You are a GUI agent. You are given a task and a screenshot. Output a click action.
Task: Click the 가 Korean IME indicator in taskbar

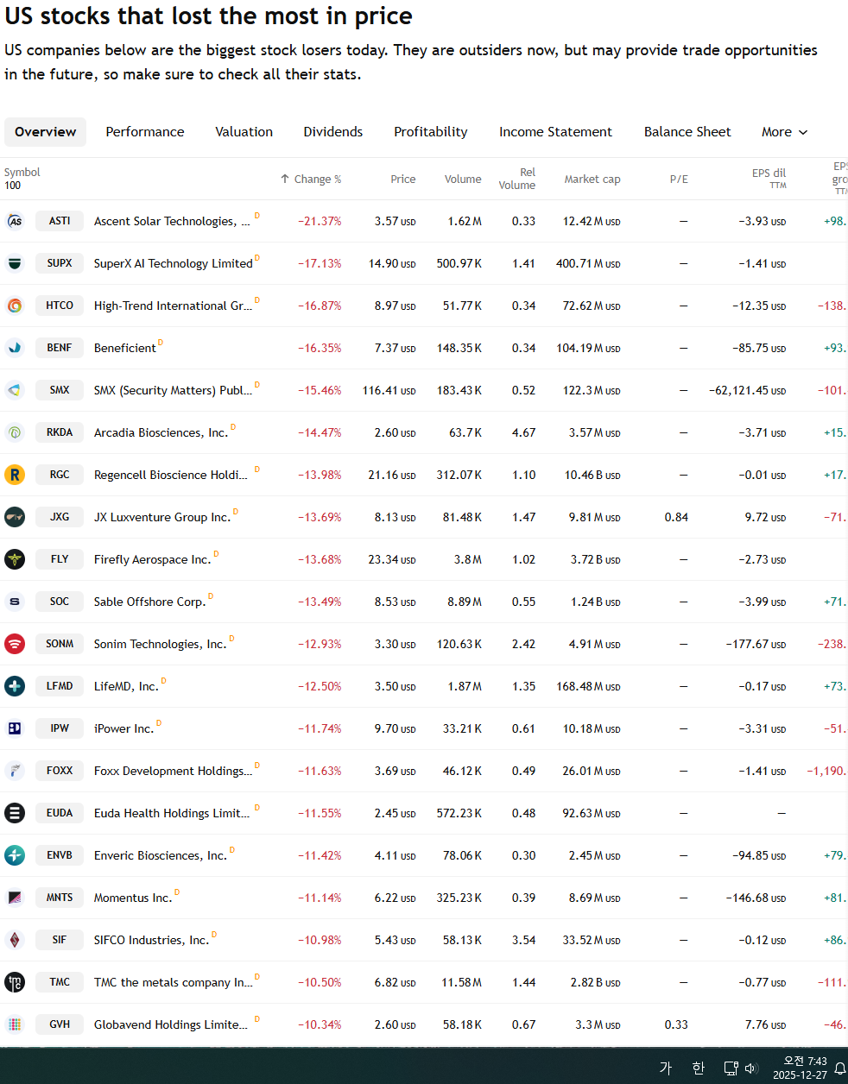[x=666, y=1068]
